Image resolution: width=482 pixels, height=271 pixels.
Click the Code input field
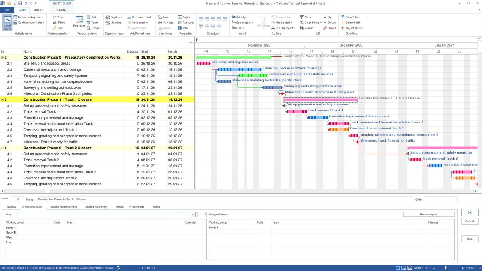click(440, 199)
